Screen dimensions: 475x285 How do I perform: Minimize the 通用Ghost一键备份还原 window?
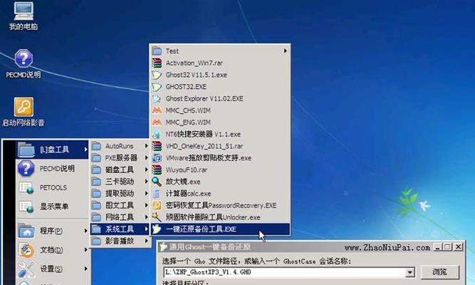click(437, 247)
